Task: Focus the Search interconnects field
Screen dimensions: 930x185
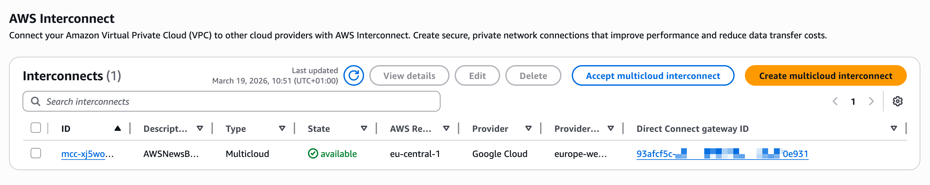Action: 238,101
